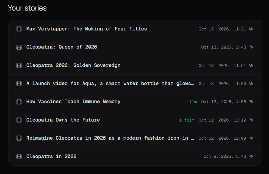Click the film icon beside How Vaccines Teach Immune Memory

19,102
